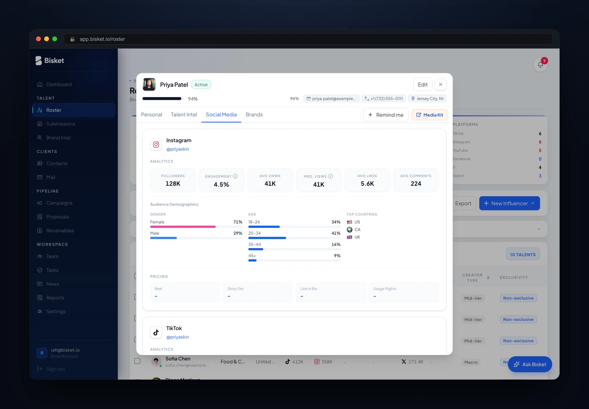Click the Usage Rights pricing field

[x=404, y=293]
